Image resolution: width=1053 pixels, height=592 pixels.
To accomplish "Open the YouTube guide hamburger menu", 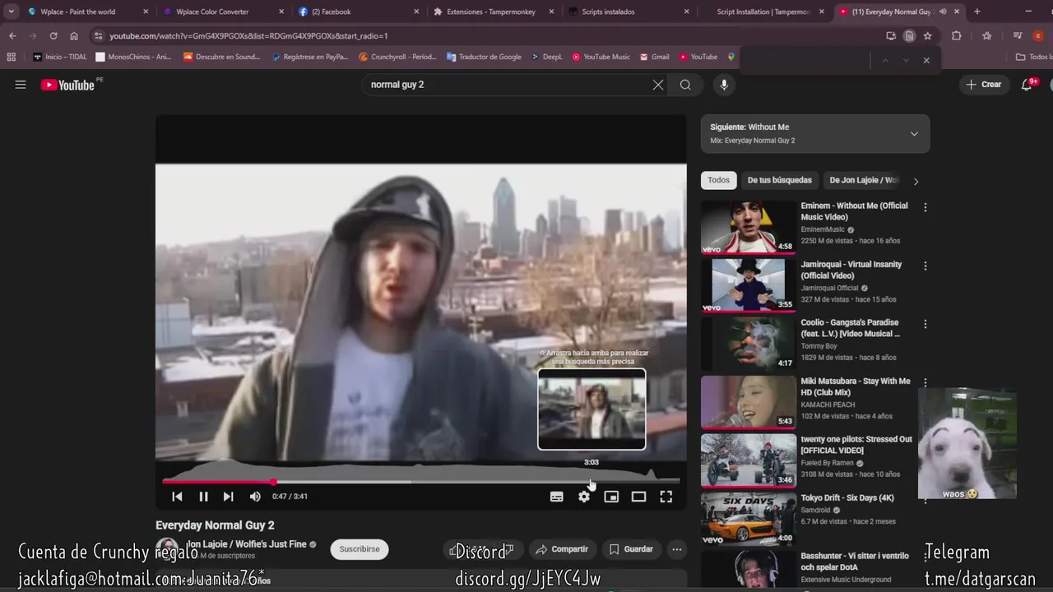I will pos(21,85).
